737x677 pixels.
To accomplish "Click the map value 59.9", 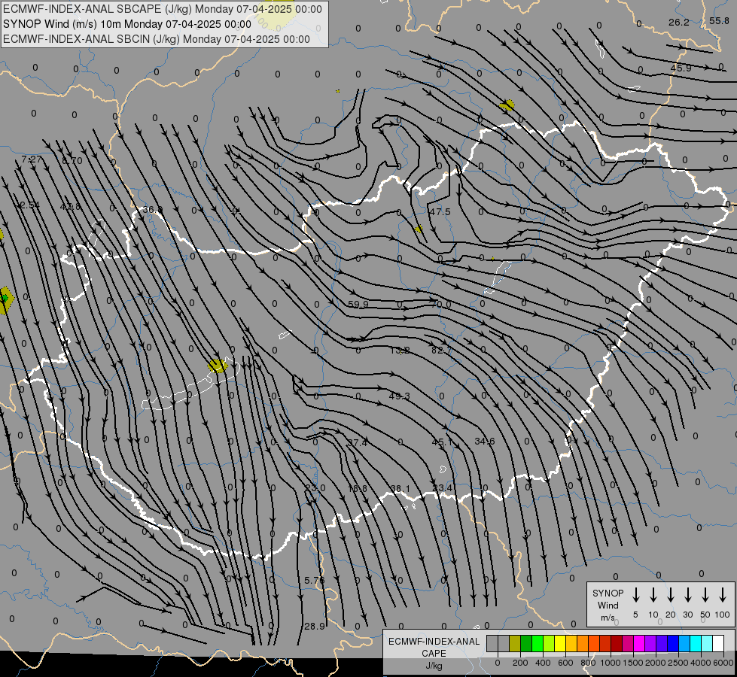I will (358, 305).
